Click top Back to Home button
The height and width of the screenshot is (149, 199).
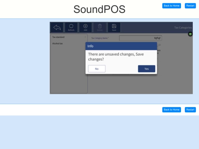click(171, 6)
